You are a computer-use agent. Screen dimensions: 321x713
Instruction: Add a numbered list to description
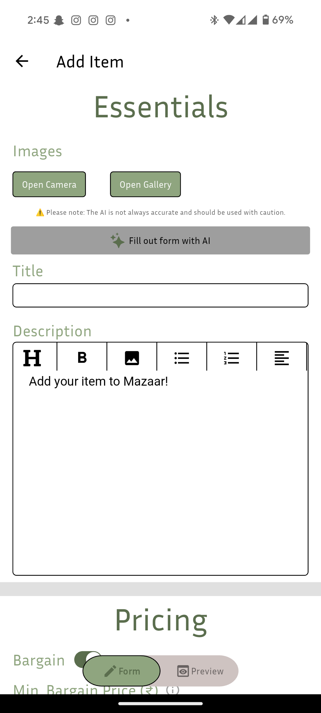(x=232, y=358)
